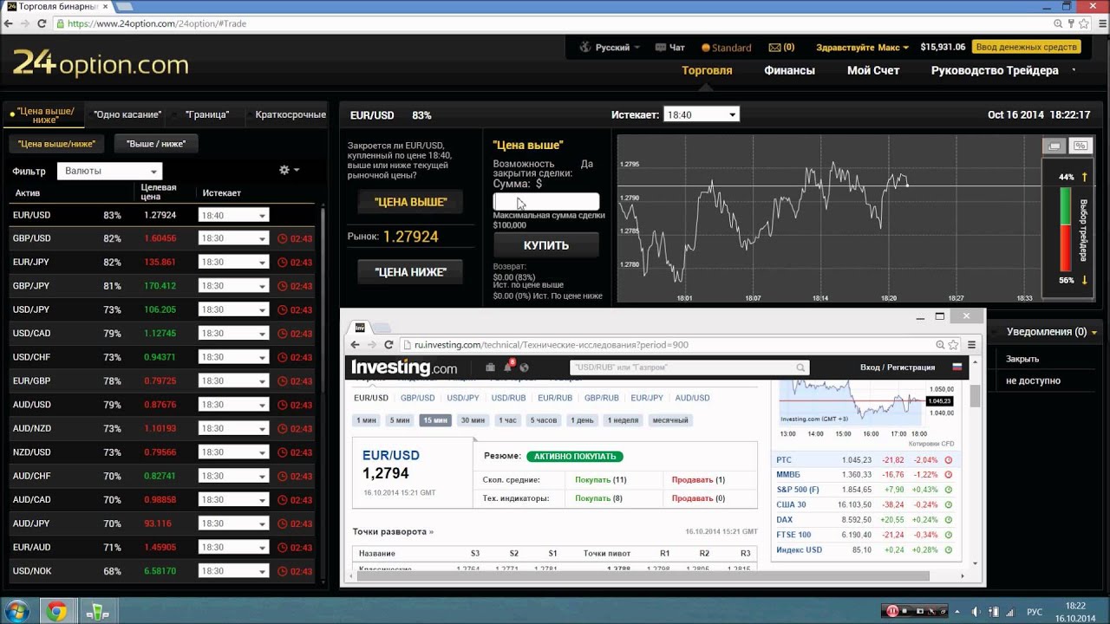Open S&P 500 (F) index link
1110x624 pixels.
click(798, 490)
